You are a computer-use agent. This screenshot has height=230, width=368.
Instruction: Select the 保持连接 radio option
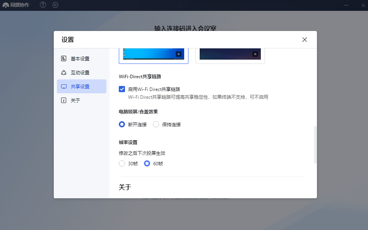pos(156,125)
